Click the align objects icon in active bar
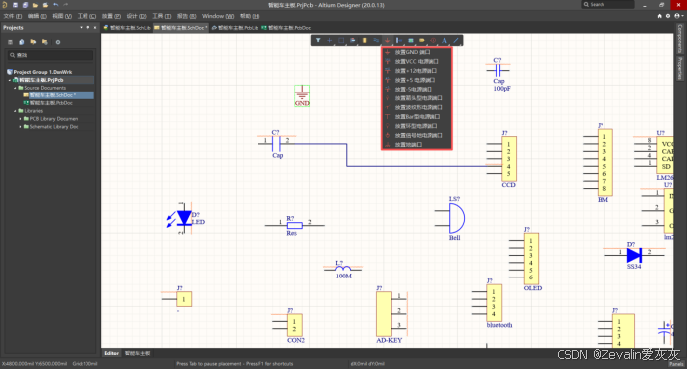The height and width of the screenshot is (369, 688). pos(353,41)
